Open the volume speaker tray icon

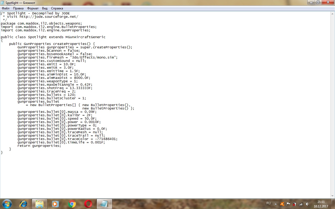click(307, 204)
